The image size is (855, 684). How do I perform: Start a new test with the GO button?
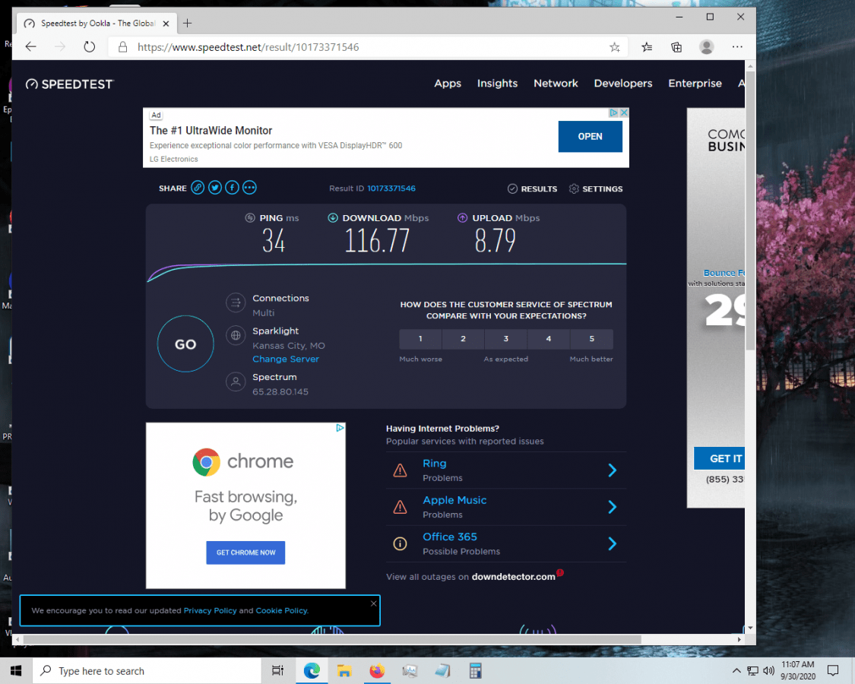[x=185, y=344]
